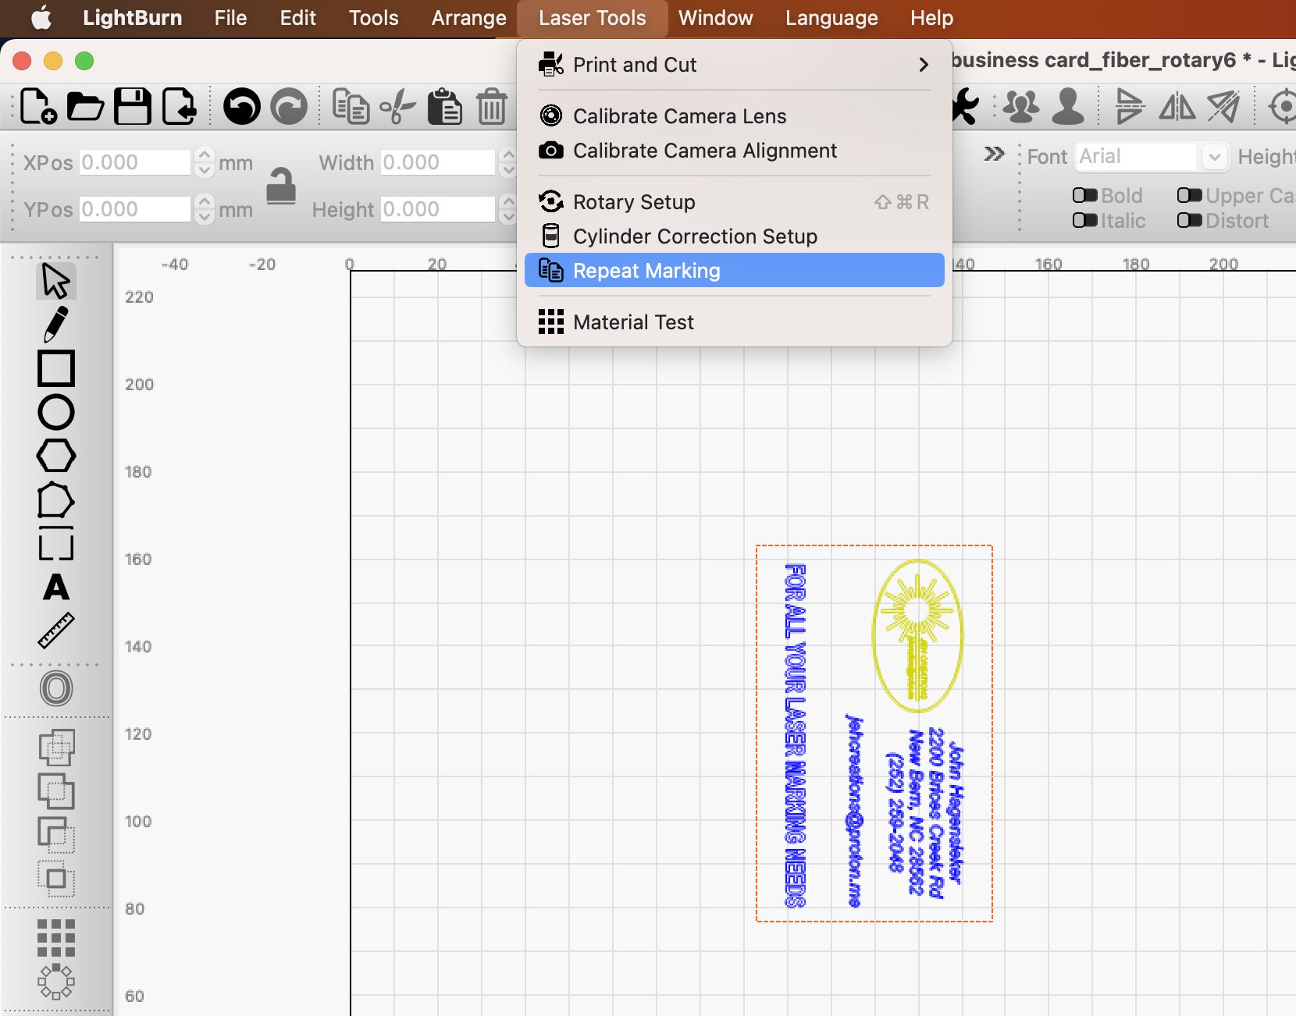The height and width of the screenshot is (1016, 1296).
Task: Click the Delete trash can icon
Action: 491,106
